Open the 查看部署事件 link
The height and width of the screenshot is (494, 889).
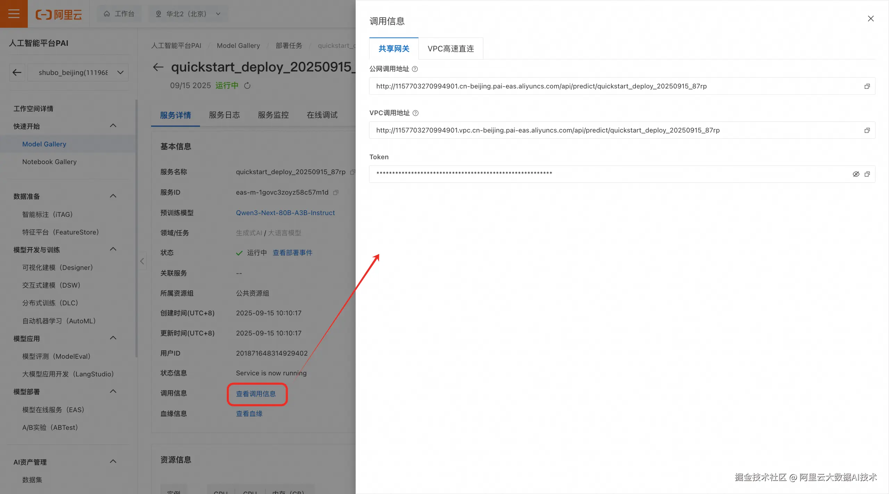[292, 253]
